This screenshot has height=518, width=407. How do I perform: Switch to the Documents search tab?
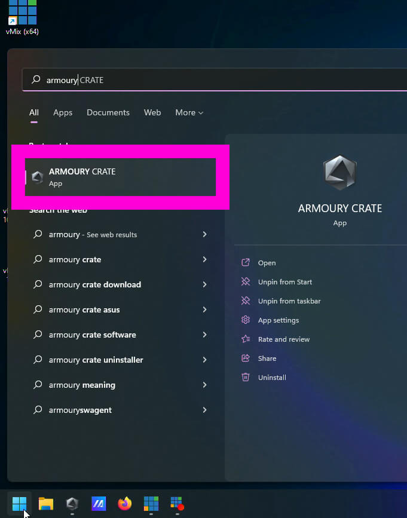[108, 112]
